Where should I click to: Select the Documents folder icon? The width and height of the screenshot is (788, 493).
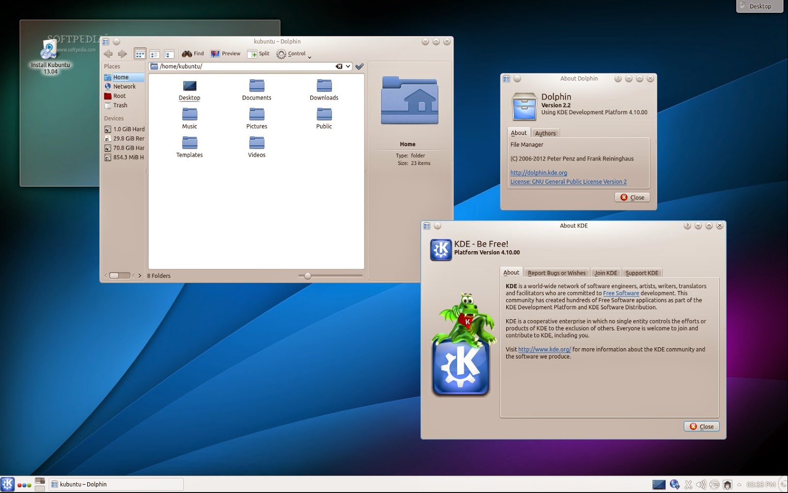[257, 90]
